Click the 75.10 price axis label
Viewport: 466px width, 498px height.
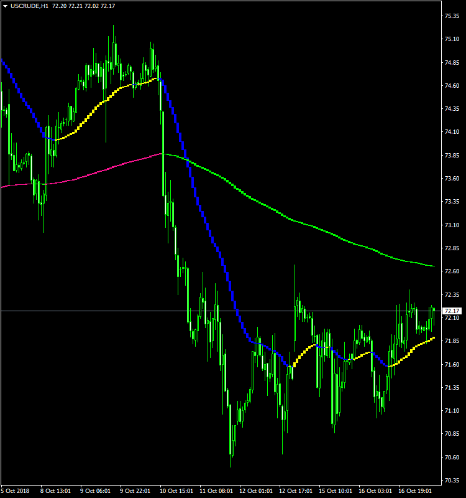pos(452,39)
